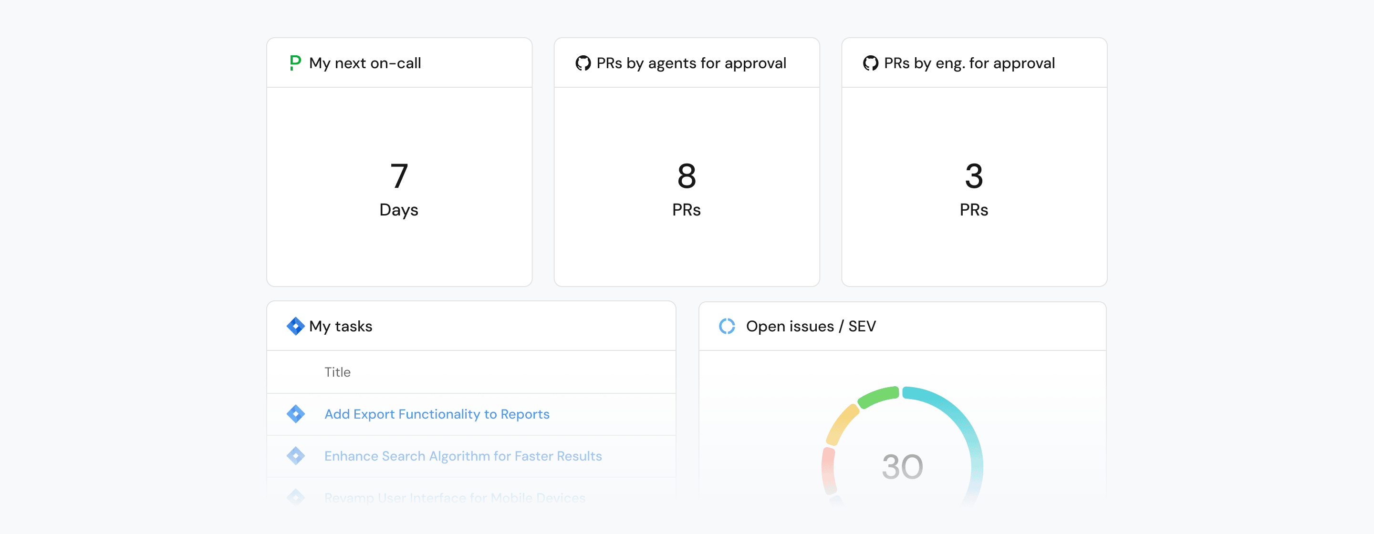Screen dimensions: 1374x534
Task: Open Enhance Search Algorithm for Faster Results task
Action: (x=462, y=456)
